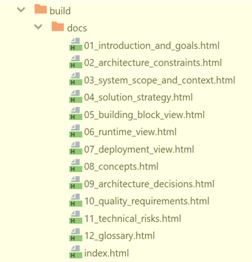Click the HTML icon of index.html
This screenshot has height=262, width=252.
76,252
